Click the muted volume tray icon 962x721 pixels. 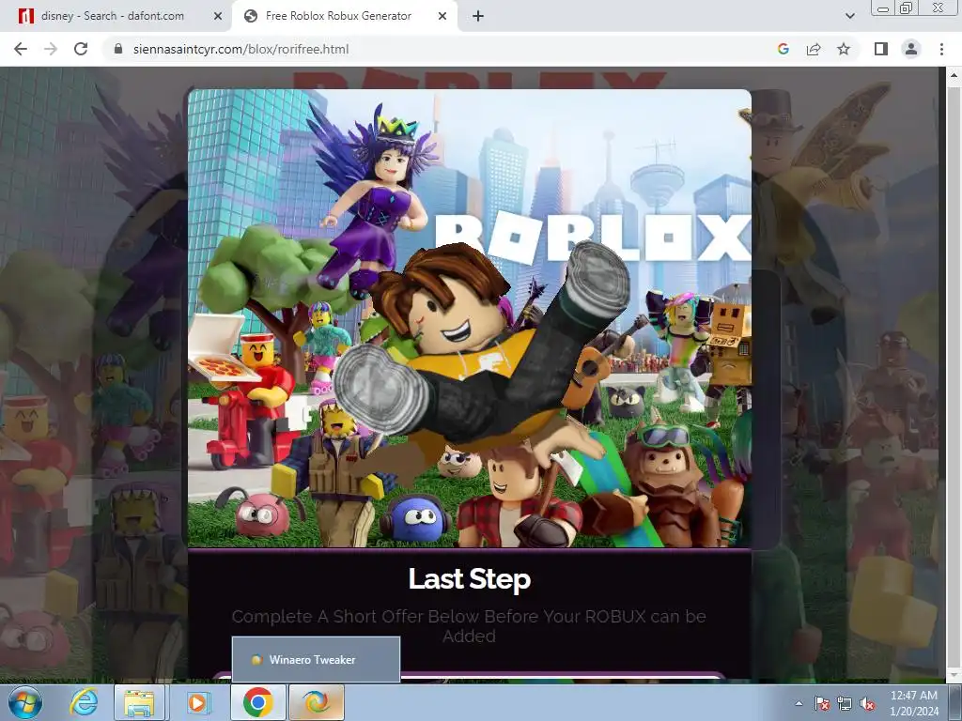(867, 703)
